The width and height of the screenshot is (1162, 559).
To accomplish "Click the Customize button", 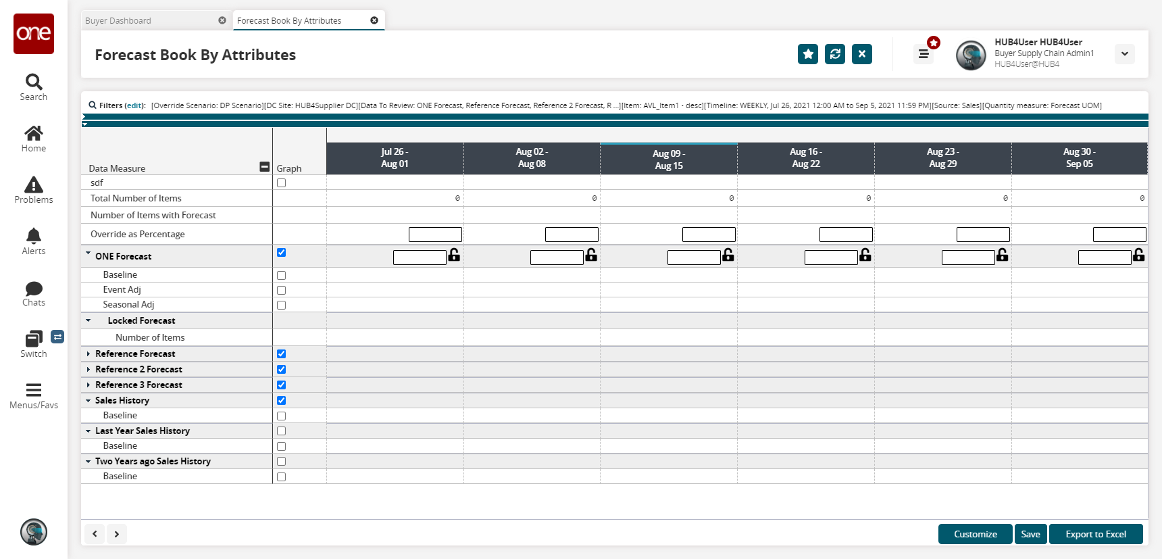I will [976, 534].
